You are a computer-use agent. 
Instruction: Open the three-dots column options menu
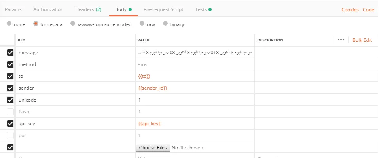(x=341, y=40)
